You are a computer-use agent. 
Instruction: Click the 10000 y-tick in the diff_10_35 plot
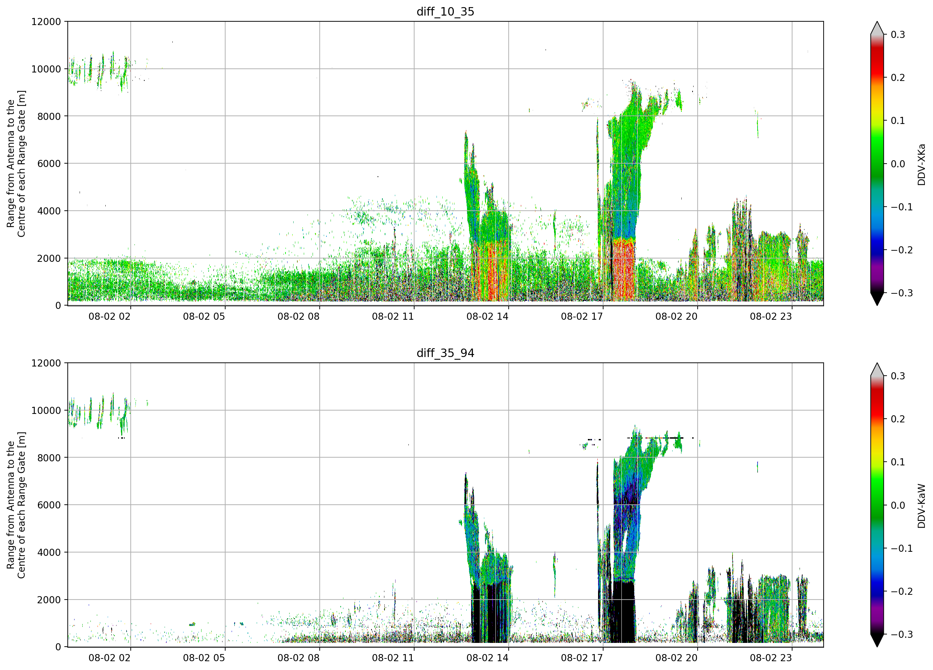click(x=46, y=69)
